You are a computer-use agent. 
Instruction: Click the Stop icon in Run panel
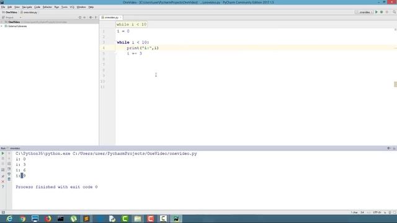[2, 159]
